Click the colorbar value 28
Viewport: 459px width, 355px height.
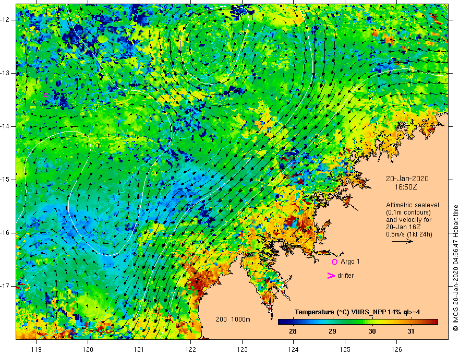click(x=293, y=332)
